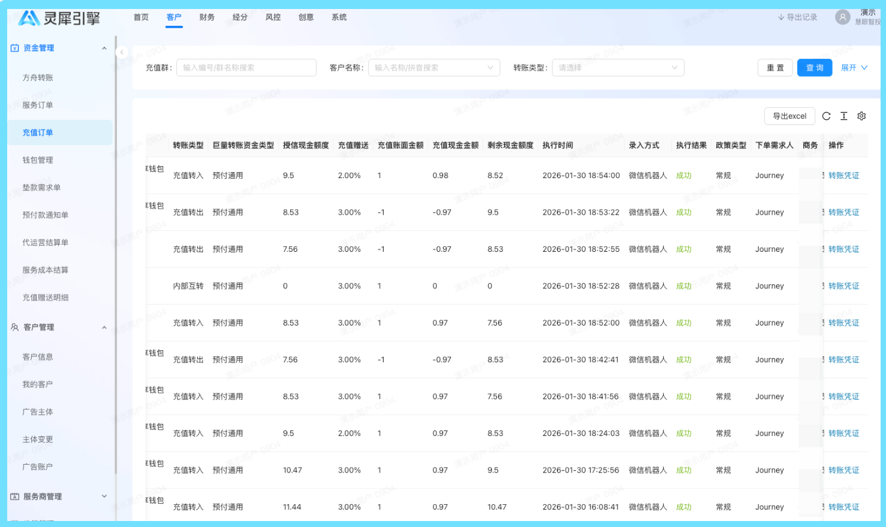Switch to the 创意 tab
Viewport: 886px width, 527px height.
click(x=306, y=17)
